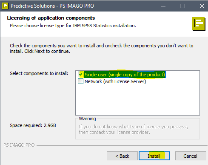The width and height of the screenshot is (208, 165).
Task: Click the yellow PS IMAGO header logo
Action: click(x=199, y=23)
